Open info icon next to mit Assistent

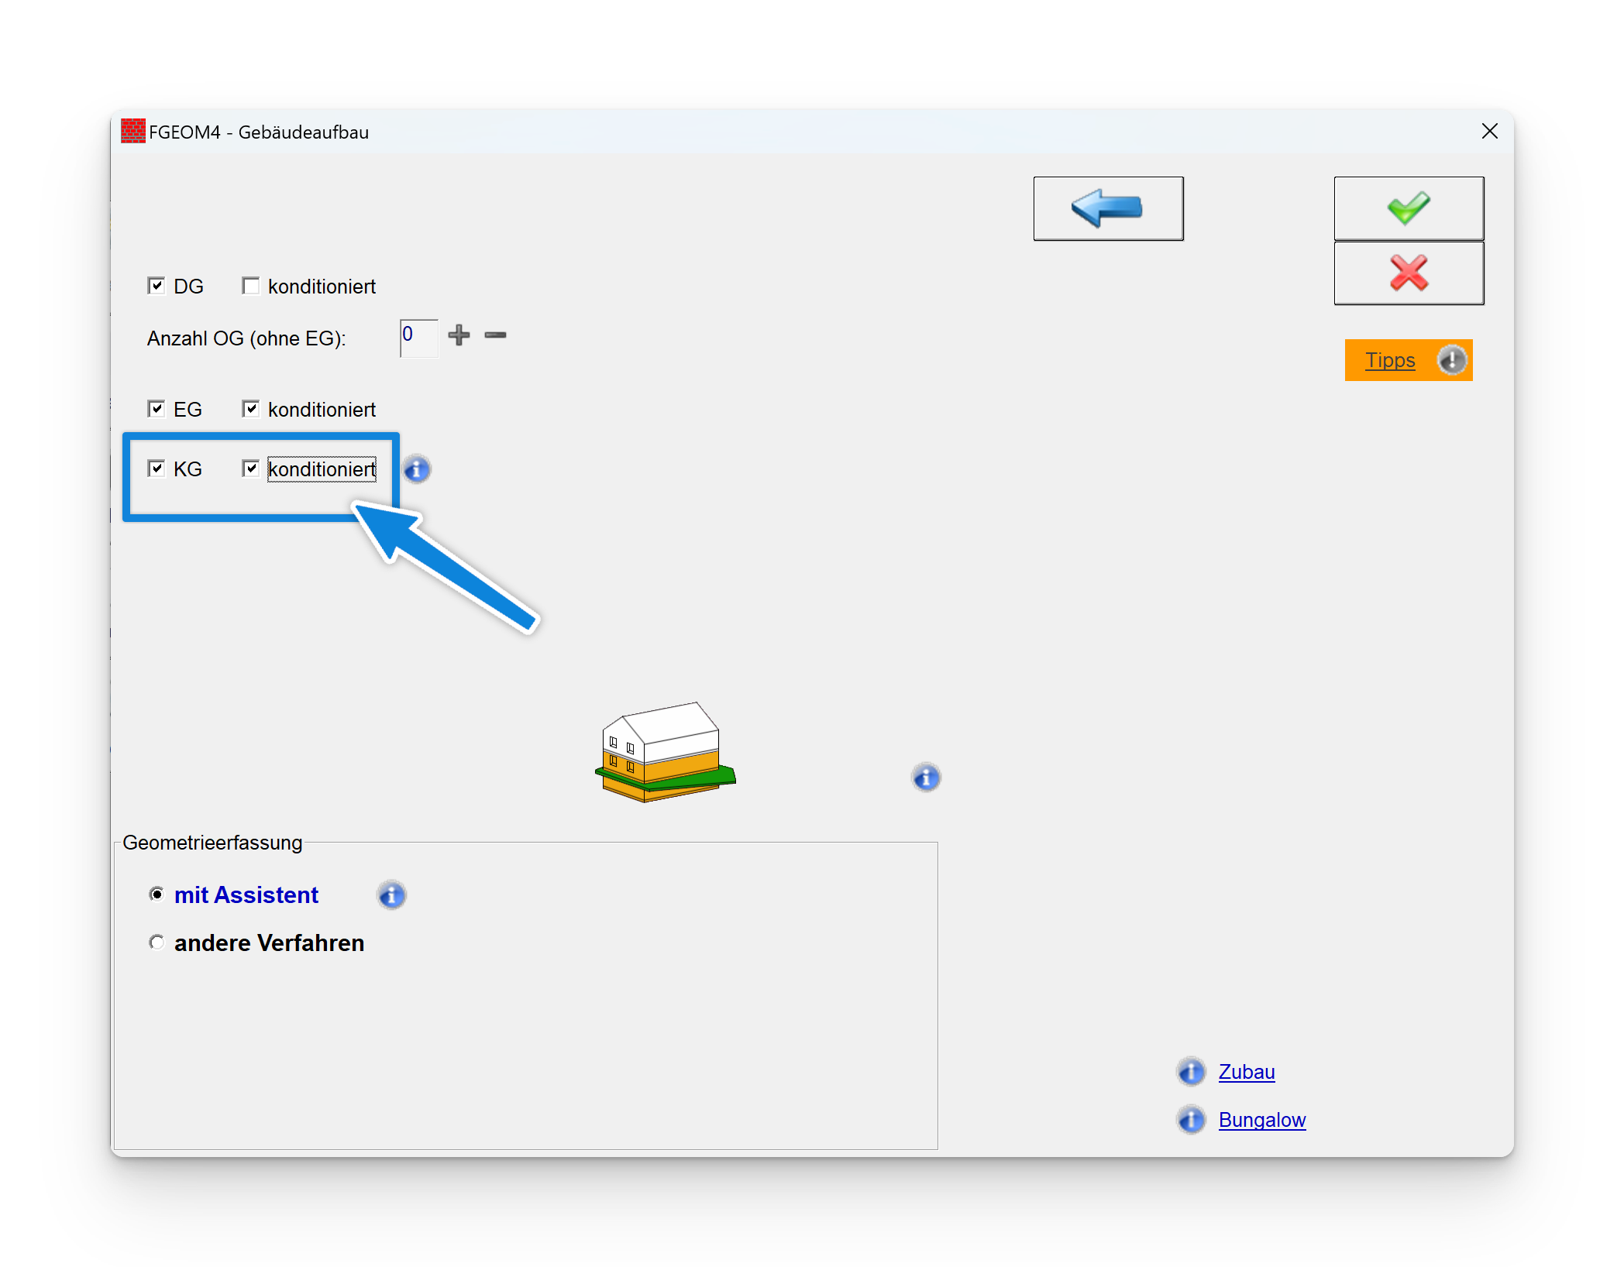(391, 895)
